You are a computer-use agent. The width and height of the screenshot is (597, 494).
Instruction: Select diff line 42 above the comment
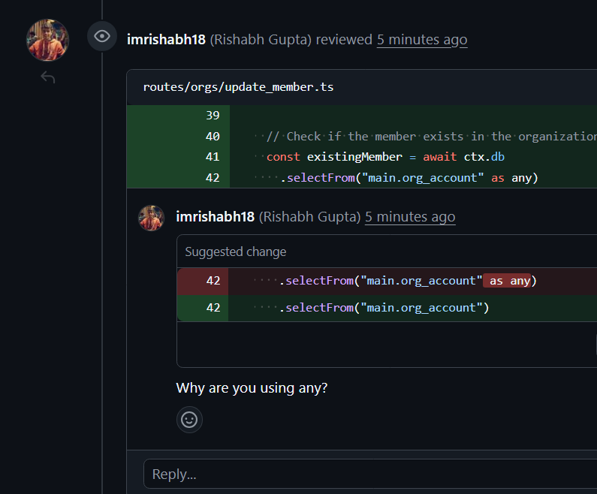click(213, 178)
